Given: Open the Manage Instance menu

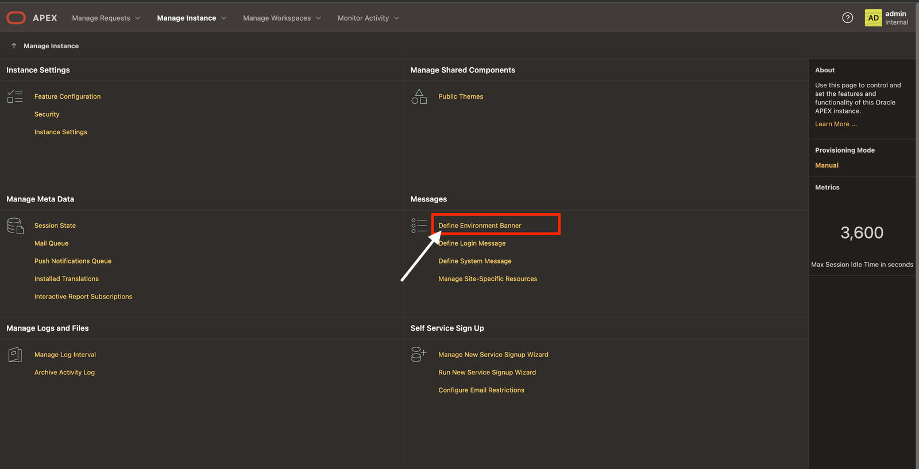Looking at the screenshot, I should pyautogui.click(x=191, y=18).
